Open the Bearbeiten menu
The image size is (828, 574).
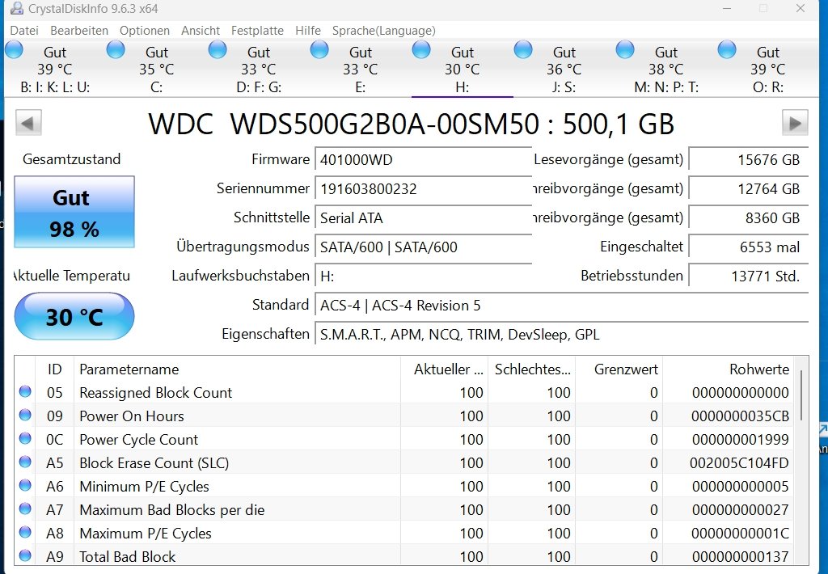pyautogui.click(x=79, y=31)
